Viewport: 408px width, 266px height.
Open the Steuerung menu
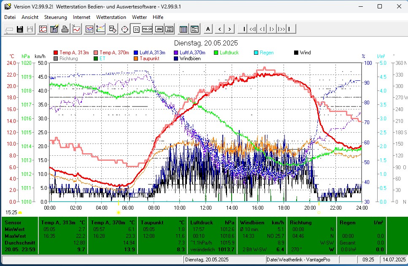(55, 17)
